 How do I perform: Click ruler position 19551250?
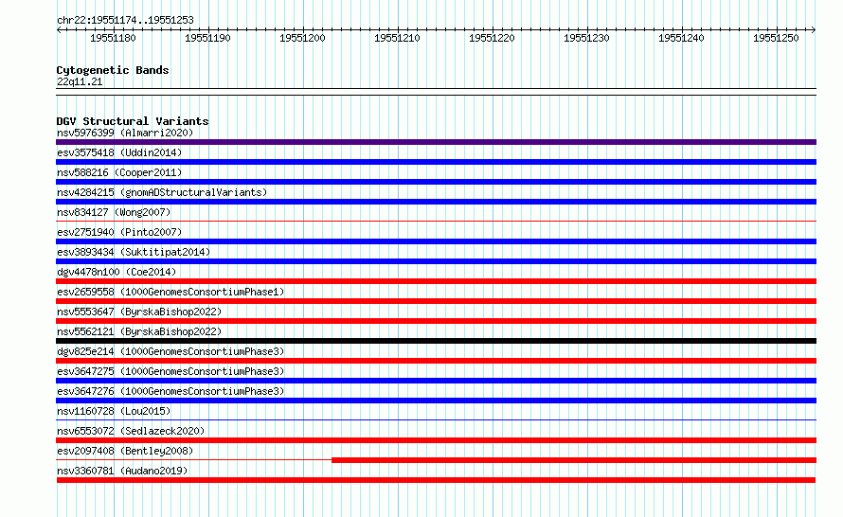coord(776,38)
